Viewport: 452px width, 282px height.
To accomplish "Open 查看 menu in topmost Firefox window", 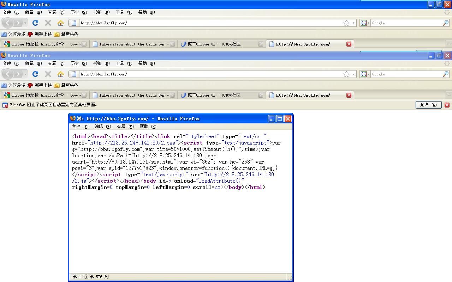I will coord(56,12).
